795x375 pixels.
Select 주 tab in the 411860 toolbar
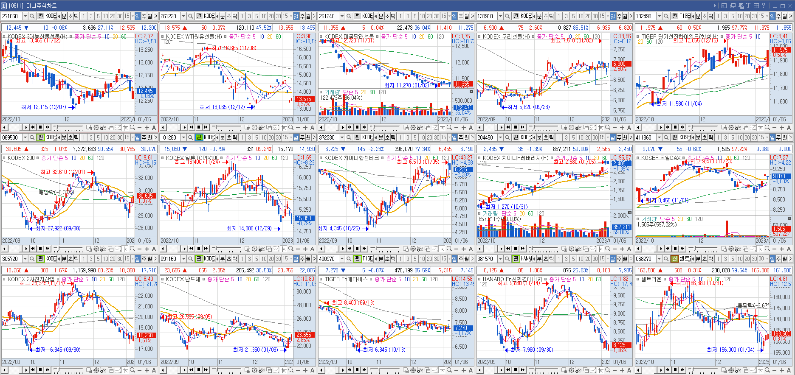[x=778, y=137]
